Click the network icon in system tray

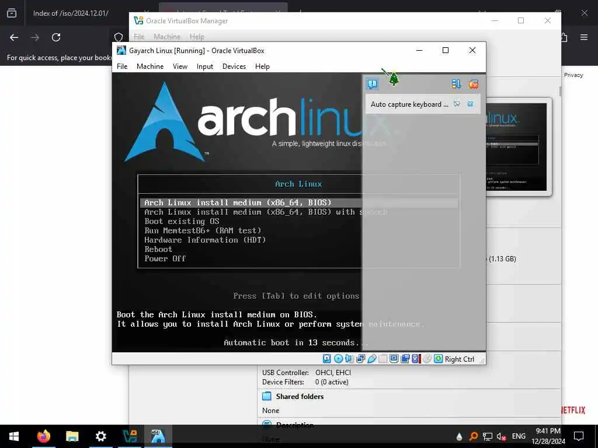(488, 436)
